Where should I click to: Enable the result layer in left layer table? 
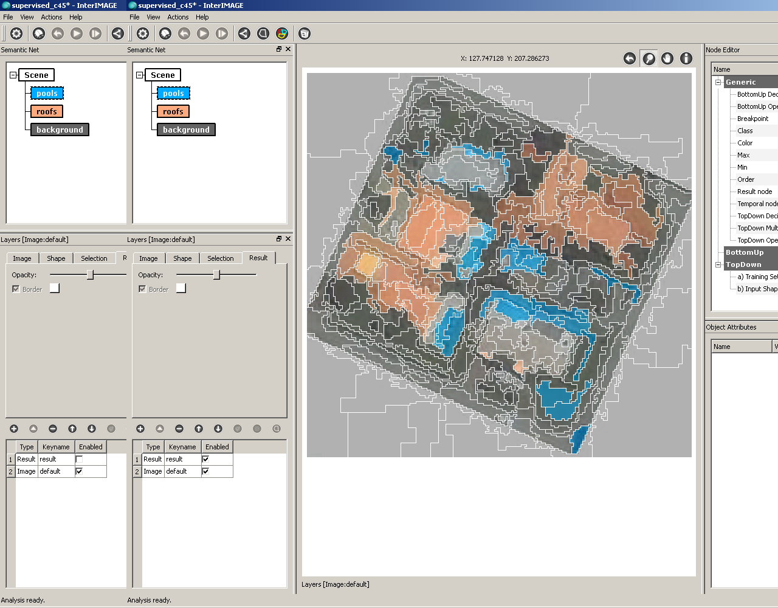tap(79, 459)
